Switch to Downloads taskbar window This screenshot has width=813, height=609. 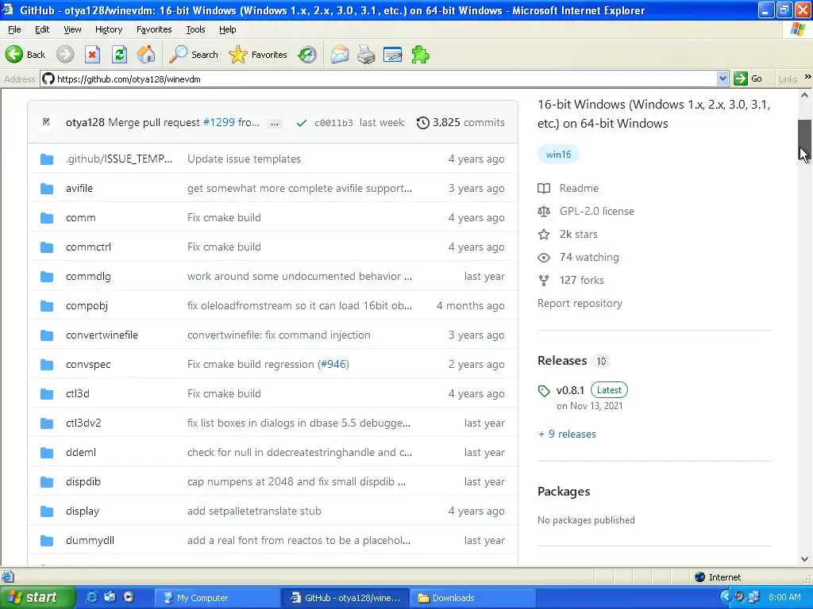[x=474, y=598]
